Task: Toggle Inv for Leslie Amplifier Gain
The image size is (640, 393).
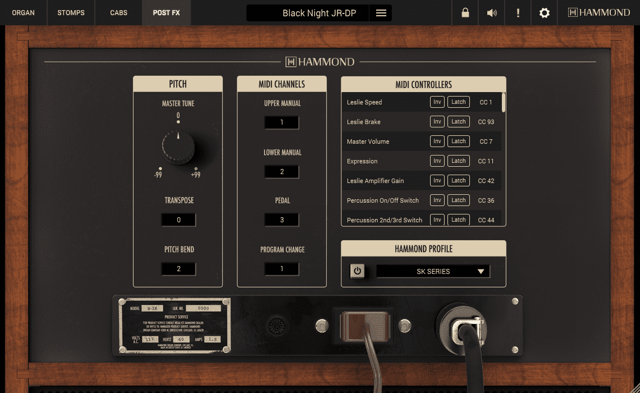Action: point(437,180)
